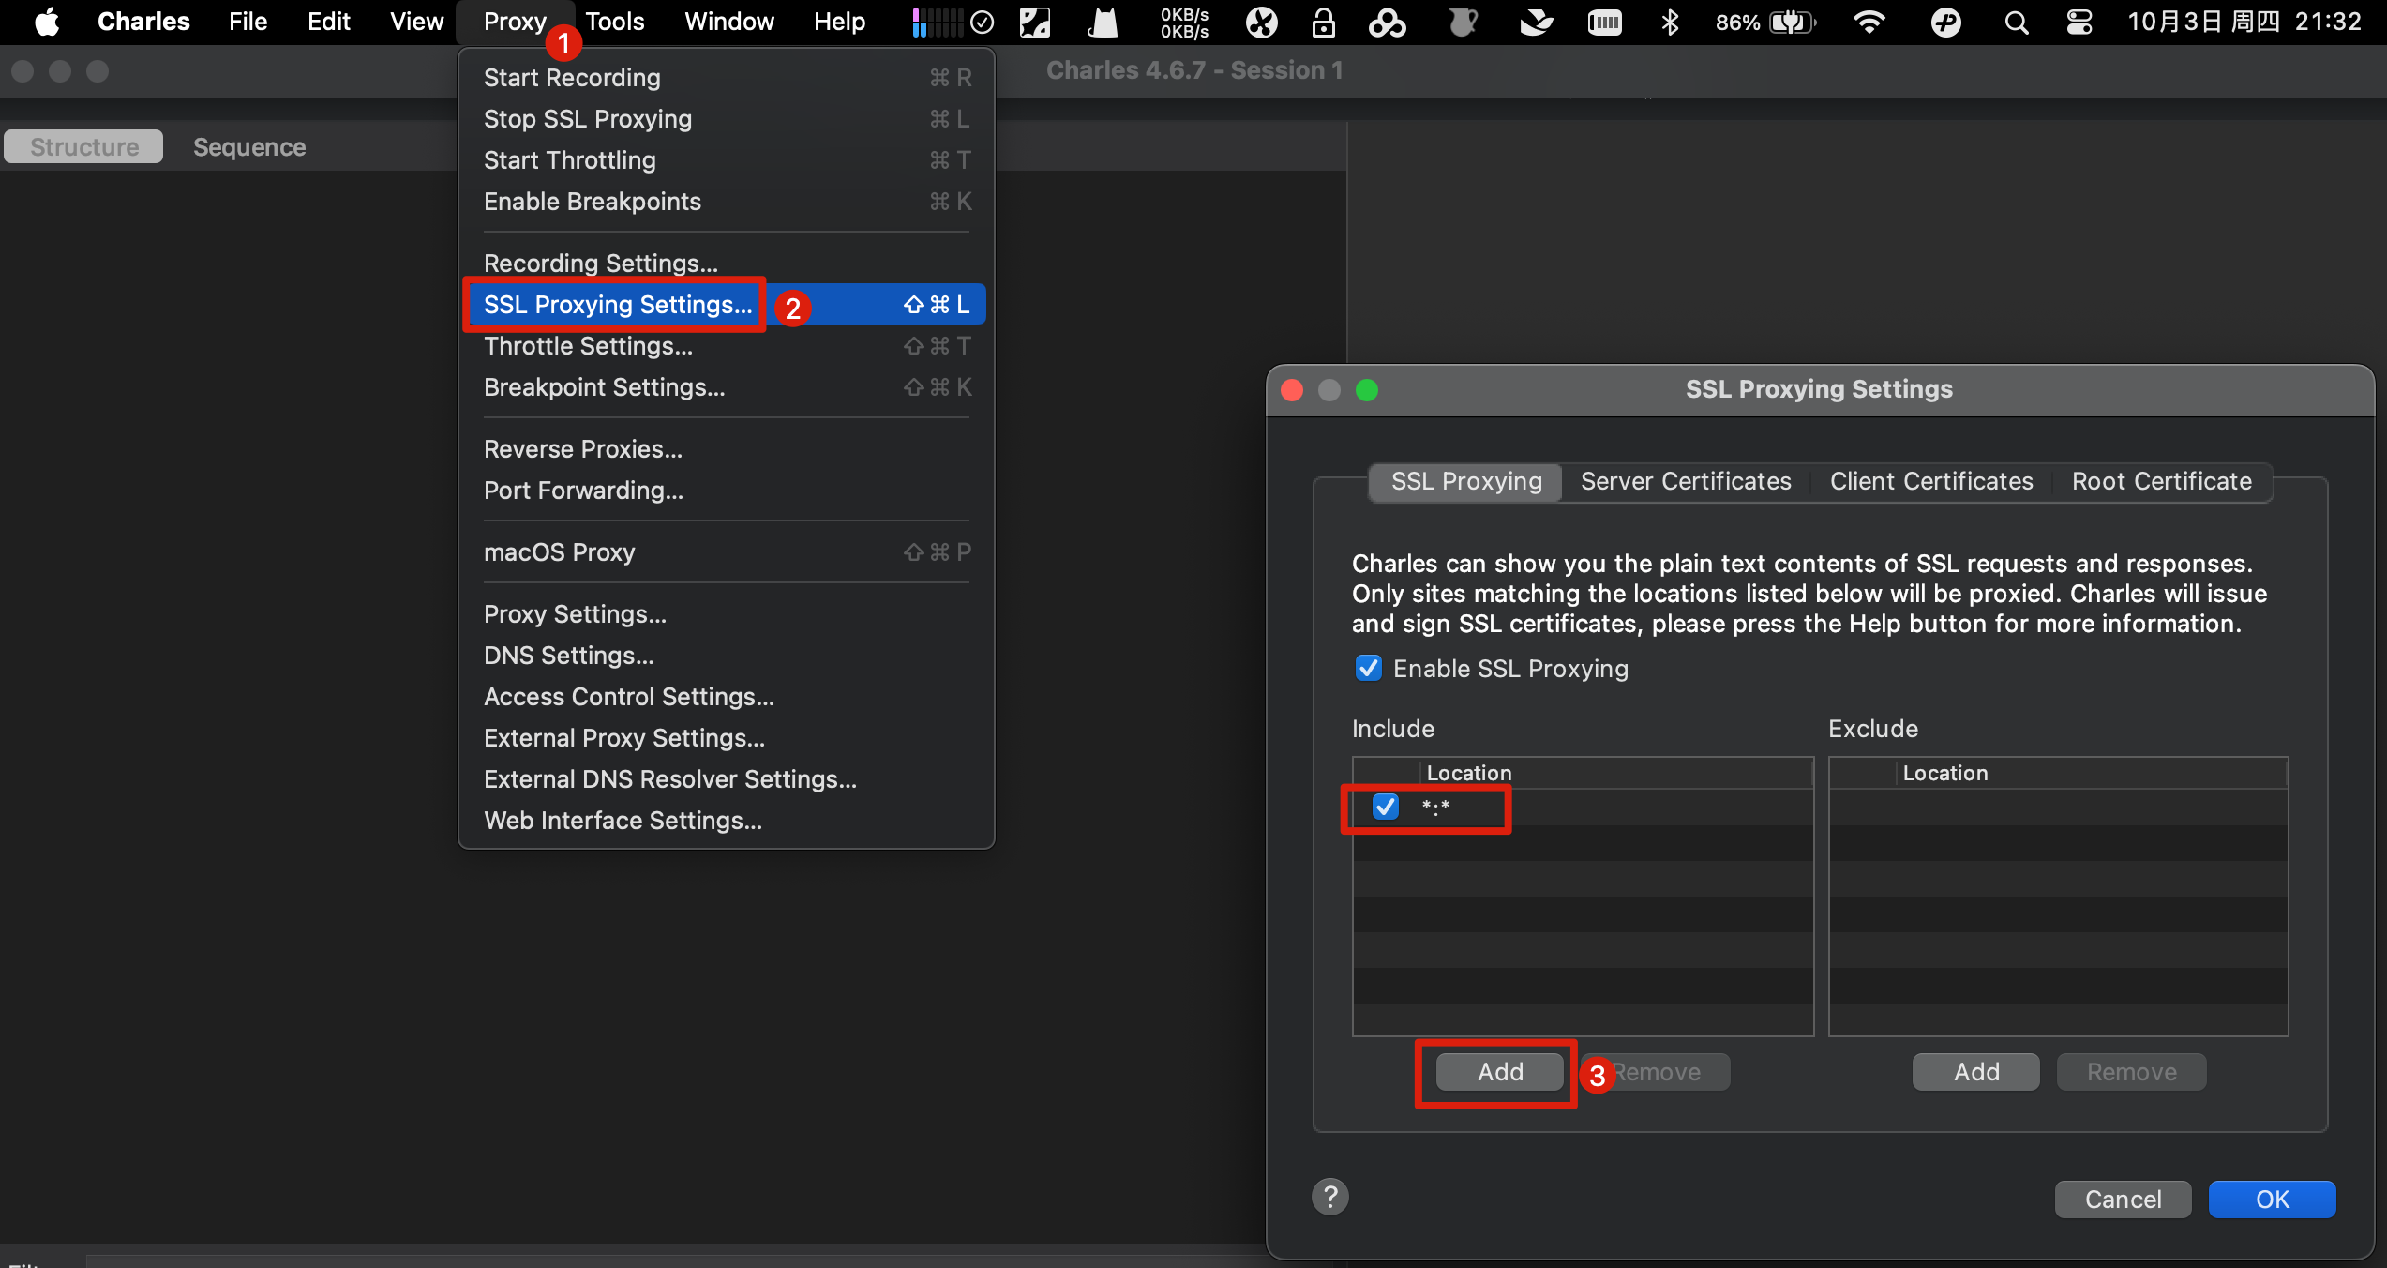Open SSL Proxying Settings... menu item
The height and width of the screenshot is (1268, 2387).
tap(727, 305)
